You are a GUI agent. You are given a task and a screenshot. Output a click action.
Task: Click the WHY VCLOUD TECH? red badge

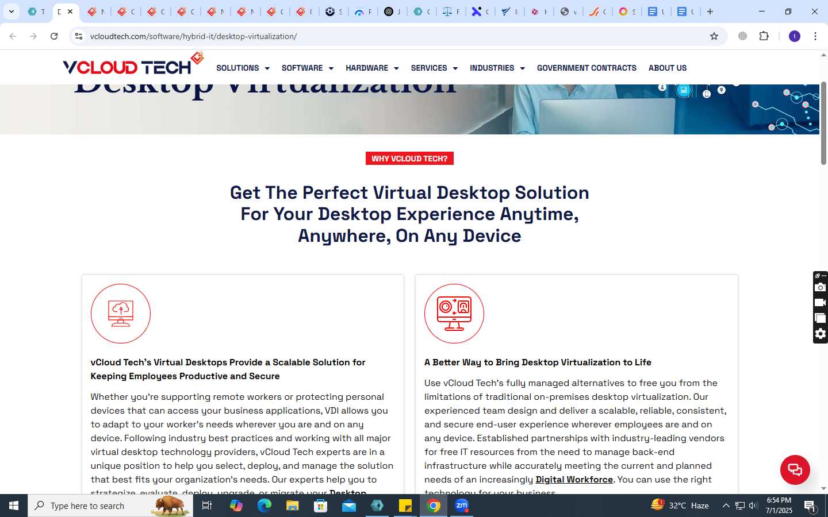pos(409,159)
